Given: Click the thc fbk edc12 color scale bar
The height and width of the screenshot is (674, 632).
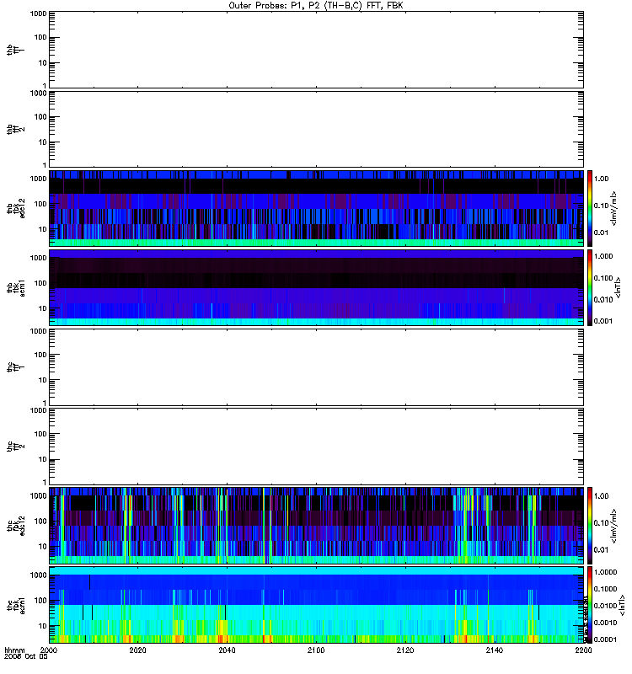Looking at the screenshot, I should (x=590, y=525).
